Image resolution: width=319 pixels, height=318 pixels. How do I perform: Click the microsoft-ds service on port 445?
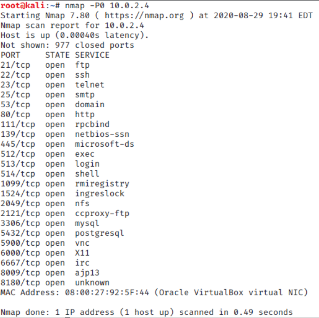(x=104, y=144)
